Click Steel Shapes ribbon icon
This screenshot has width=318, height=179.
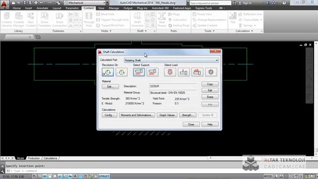[162, 20]
